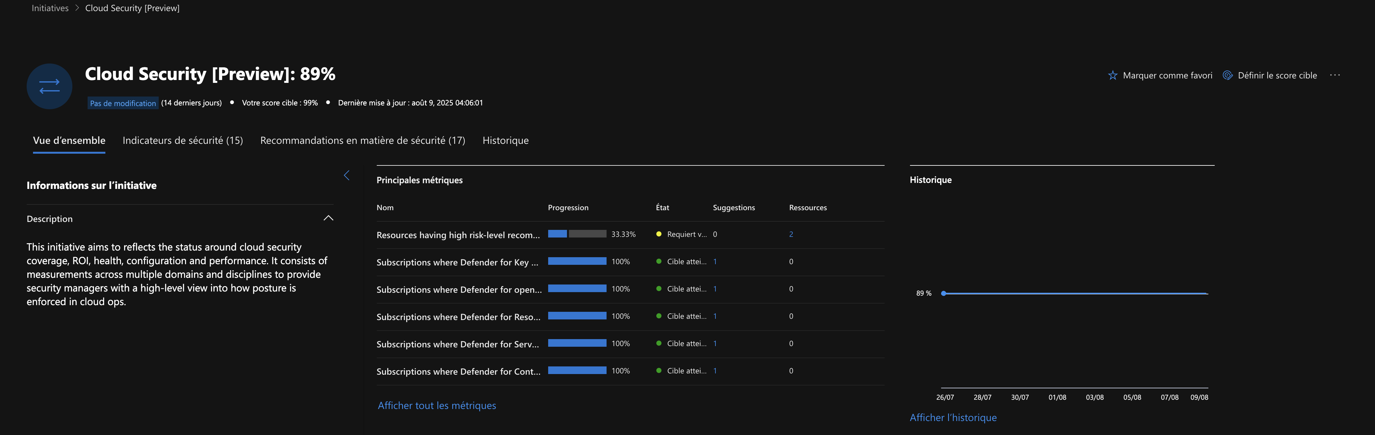Click the target score icon
The width and height of the screenshot is (1375, 435).
point(1228,75)
